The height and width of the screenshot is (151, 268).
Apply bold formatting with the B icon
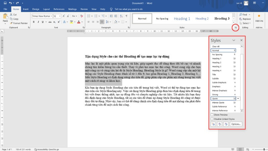[33, 22]
